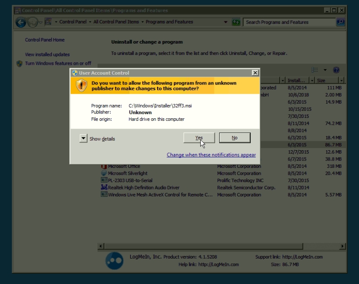The height and width of the screenshot is (284, 359).
Task: Click the Microsoft Silverlight program icon
Action: 104,173
